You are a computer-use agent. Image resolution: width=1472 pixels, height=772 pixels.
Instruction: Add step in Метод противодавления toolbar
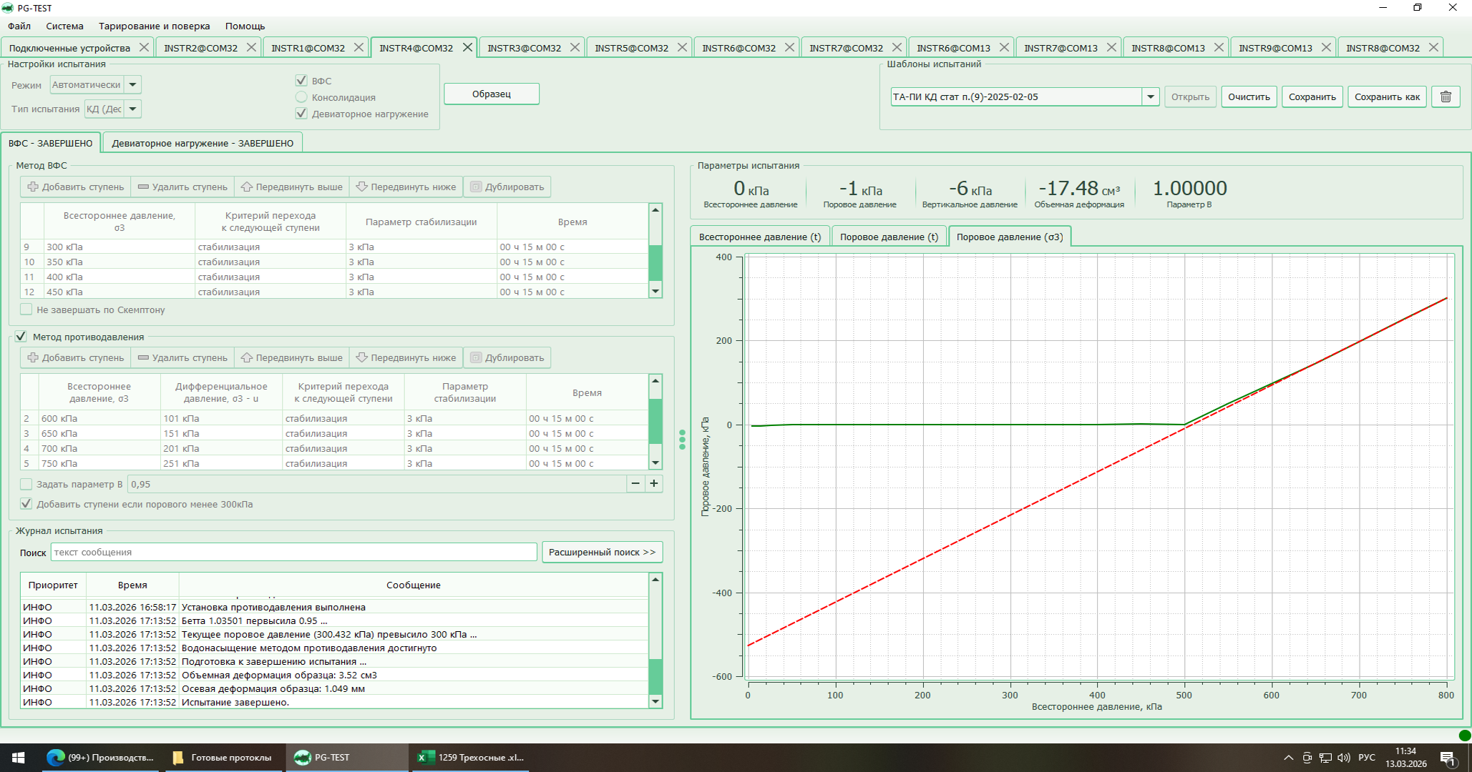tap(76, 357)
